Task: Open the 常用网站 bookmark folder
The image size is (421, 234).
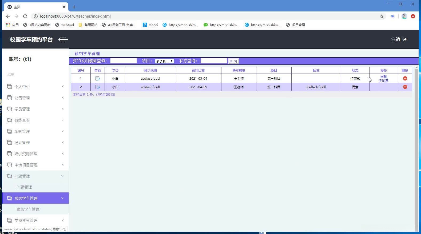Action: [x=88, y=25]
